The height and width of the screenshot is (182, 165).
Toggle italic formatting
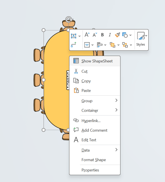tap(110, 35)
